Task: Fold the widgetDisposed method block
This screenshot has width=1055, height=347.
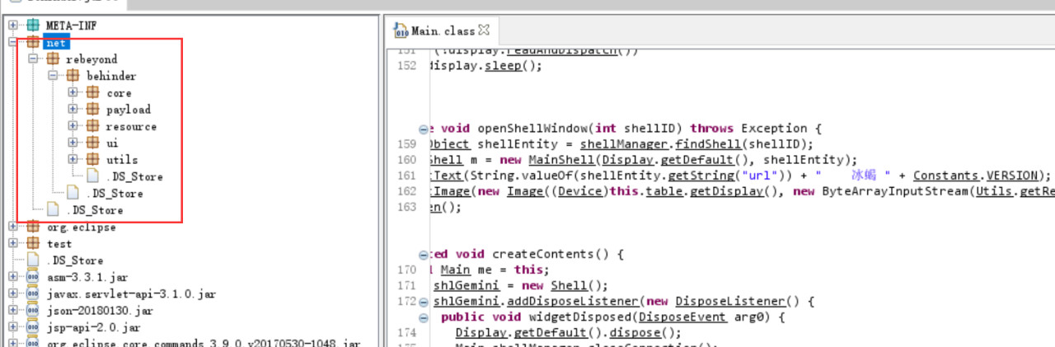Action: coord(424,318)
